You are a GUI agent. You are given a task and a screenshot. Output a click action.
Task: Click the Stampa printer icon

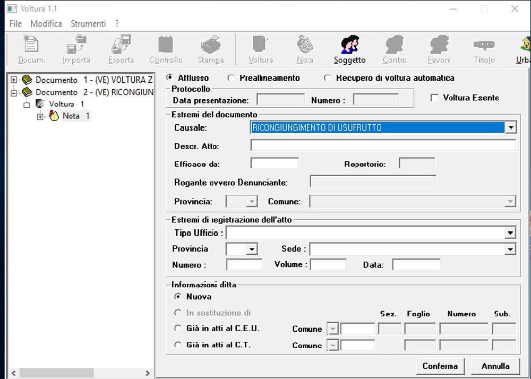pyautogui.click(x=211, y=45)
